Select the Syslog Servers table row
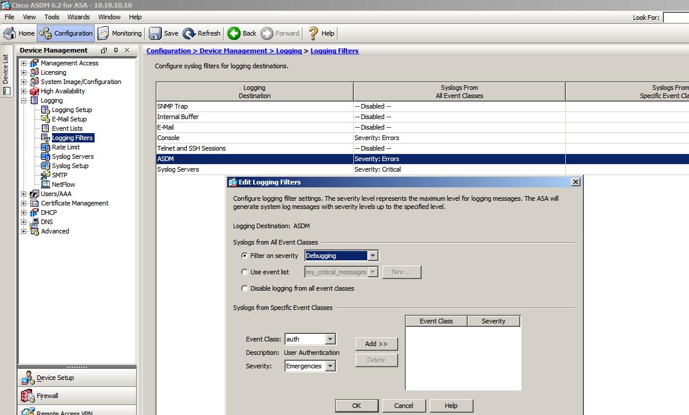Image resolution: width=689 pixels, height=415 pixels. (422, 169)
